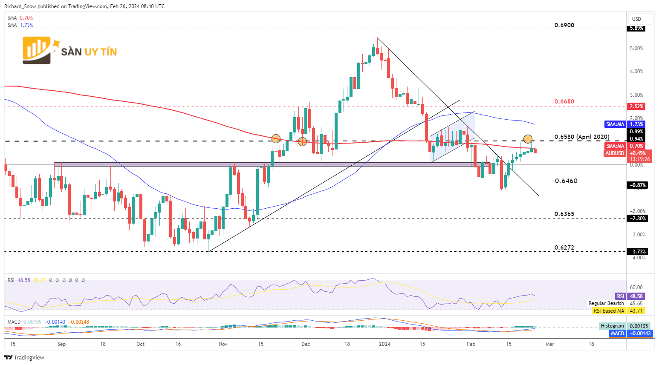This screenshot has width=659, height=365.
Task: Click the AUDUSD symbol tag
Action: coord(615,153)
